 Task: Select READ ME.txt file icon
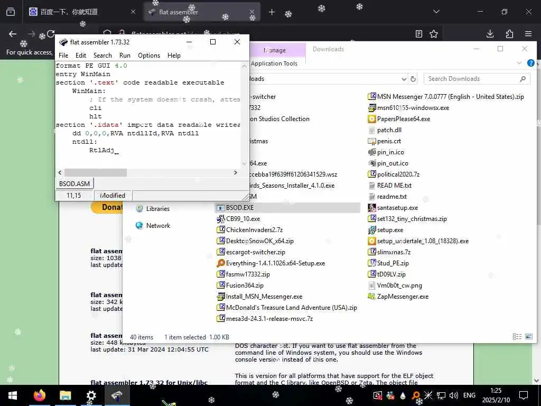pos(371,186)
